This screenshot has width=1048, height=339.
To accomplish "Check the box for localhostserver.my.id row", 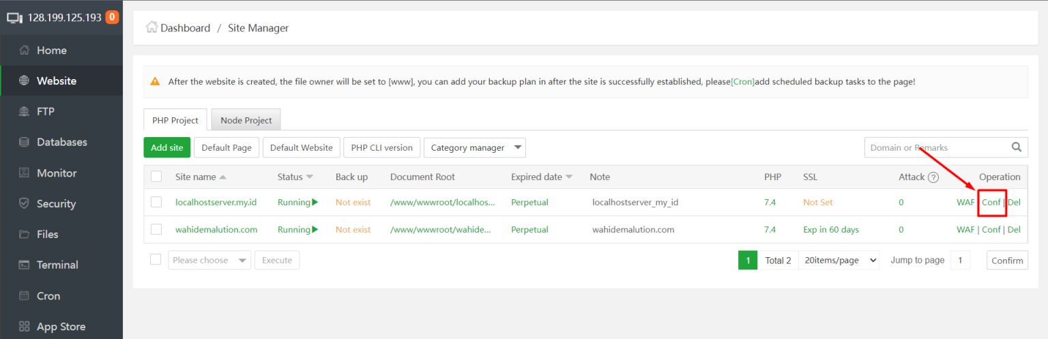I will [x=156, y=202].
